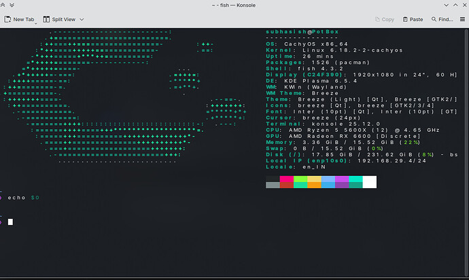The image size is (469, 280).
Task: Click the terminal cursor block at the prompt
Action: click(10, 222)
